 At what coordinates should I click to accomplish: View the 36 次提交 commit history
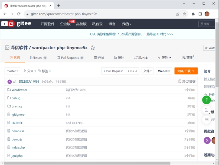click(187, 81)
